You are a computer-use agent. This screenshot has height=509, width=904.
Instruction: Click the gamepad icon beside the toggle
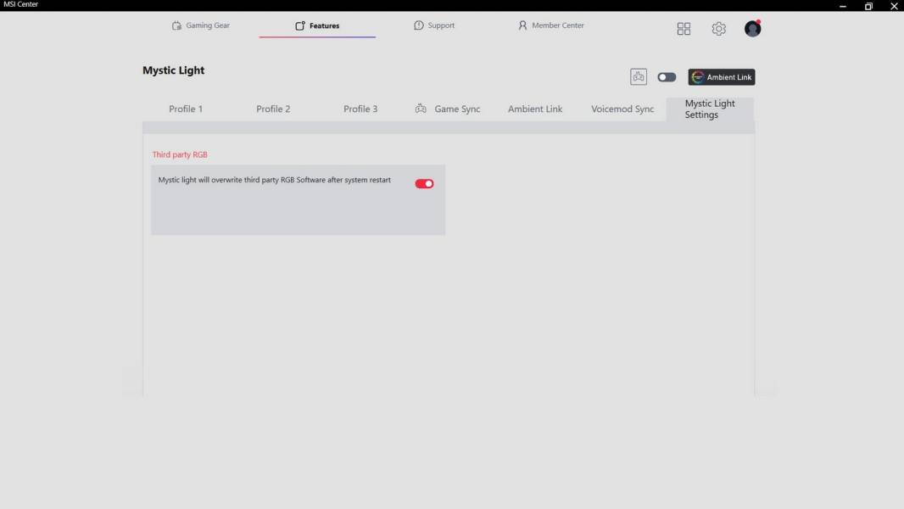[638, 77]
